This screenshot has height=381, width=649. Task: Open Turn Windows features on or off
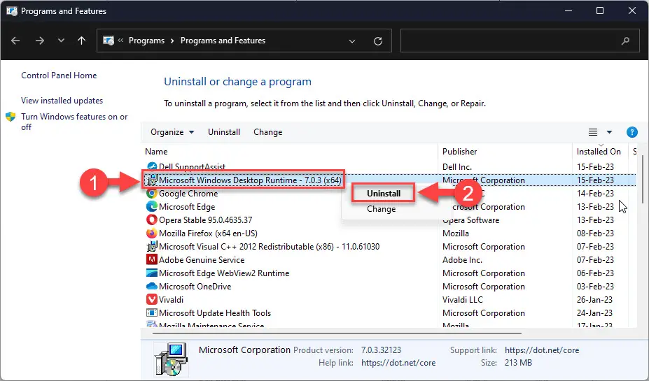74,122
